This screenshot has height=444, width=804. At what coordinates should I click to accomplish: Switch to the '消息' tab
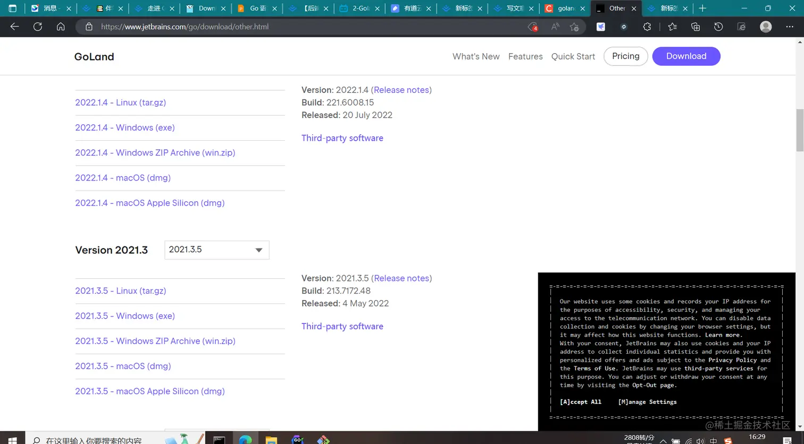pyautogui.click(x=50, y=8)
